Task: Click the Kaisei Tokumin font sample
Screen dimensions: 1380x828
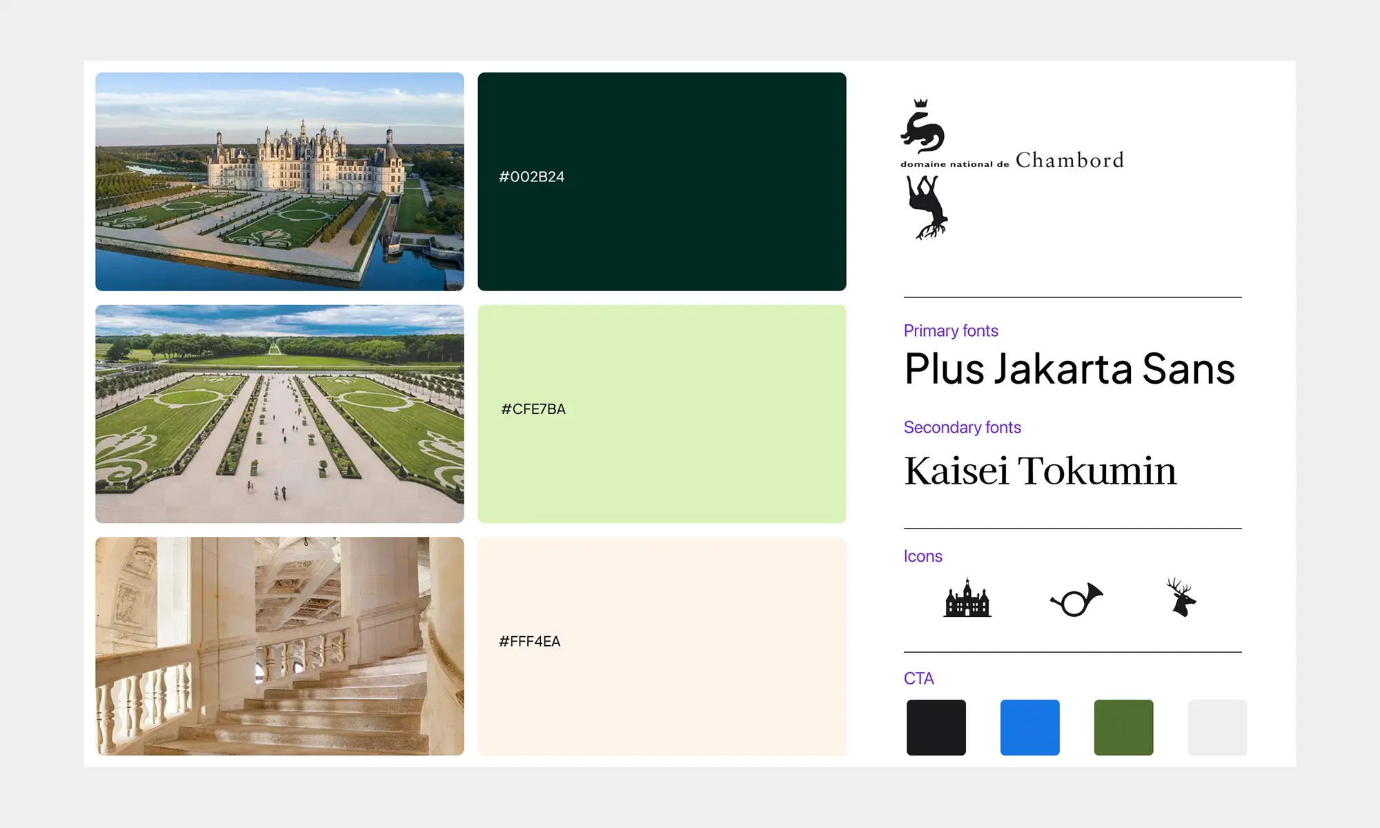Action: pyautogui.click(x=1040, y=471)
